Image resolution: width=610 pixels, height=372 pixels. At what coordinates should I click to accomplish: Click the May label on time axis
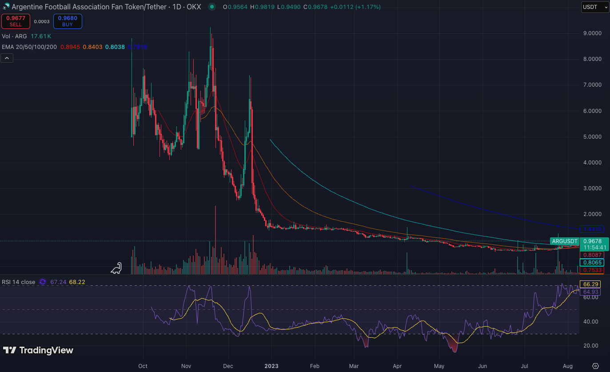point(439,366)
